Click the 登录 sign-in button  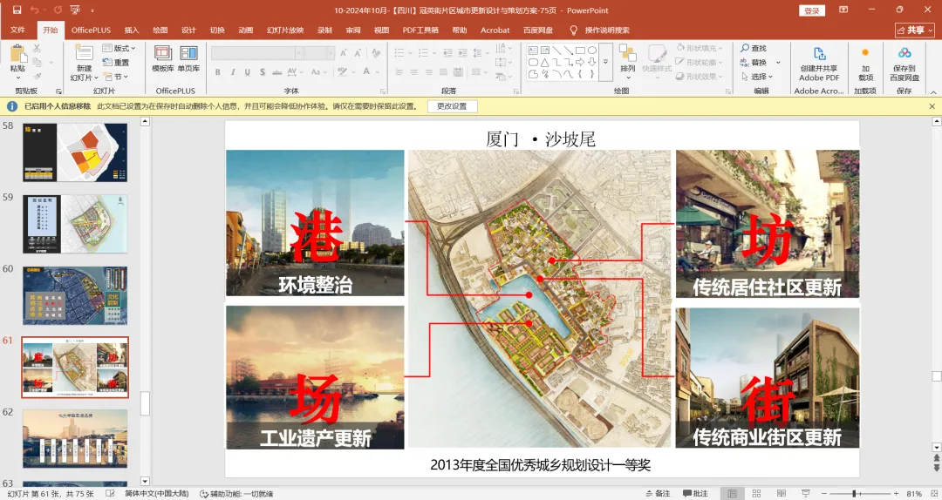(812, 10)
